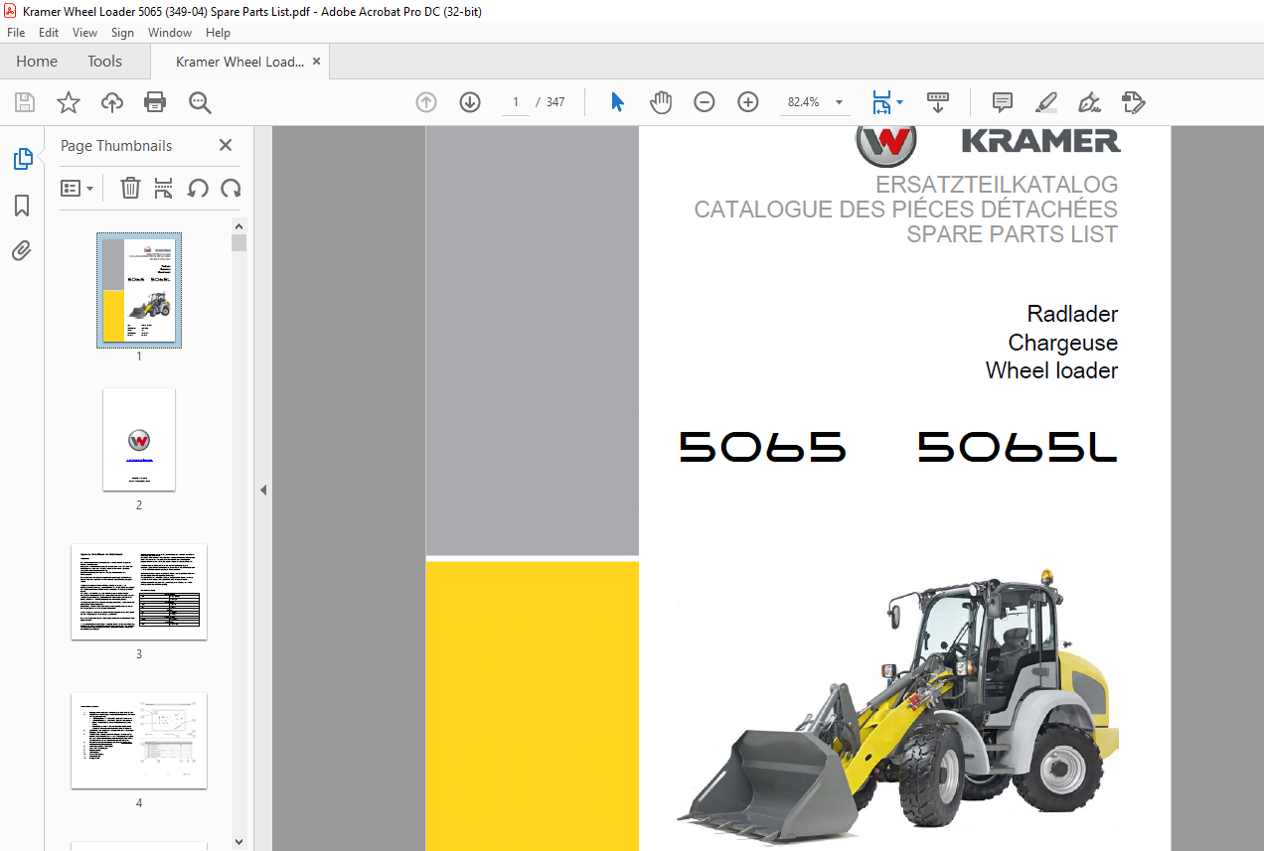Screen dimensions: 1264x851
Task: Close the Page Thumbnails panel
Action: click(x=226, y=146)
